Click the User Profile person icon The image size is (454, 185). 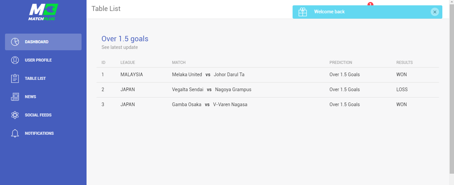click(x=15, y=60)
